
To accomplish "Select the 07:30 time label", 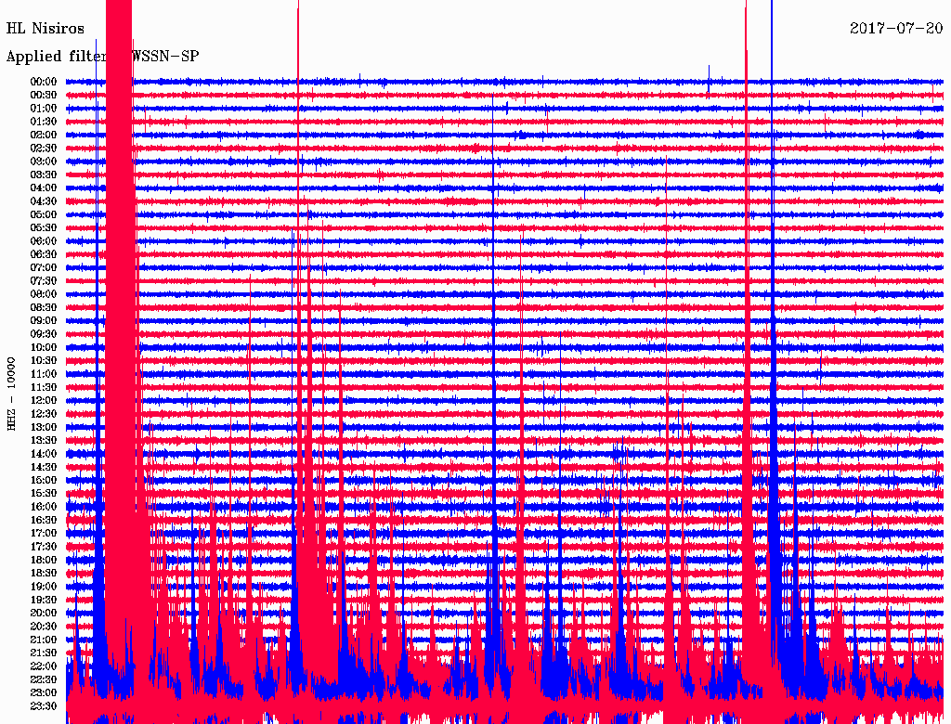I will [x=44, y=280].
